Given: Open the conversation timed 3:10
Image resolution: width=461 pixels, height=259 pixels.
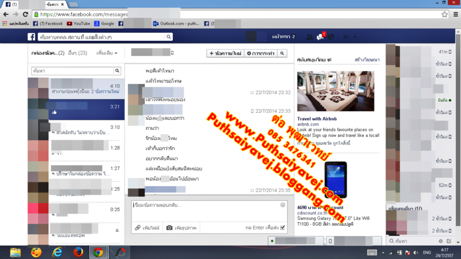Looking at the screenshot, I should point(76,130).
